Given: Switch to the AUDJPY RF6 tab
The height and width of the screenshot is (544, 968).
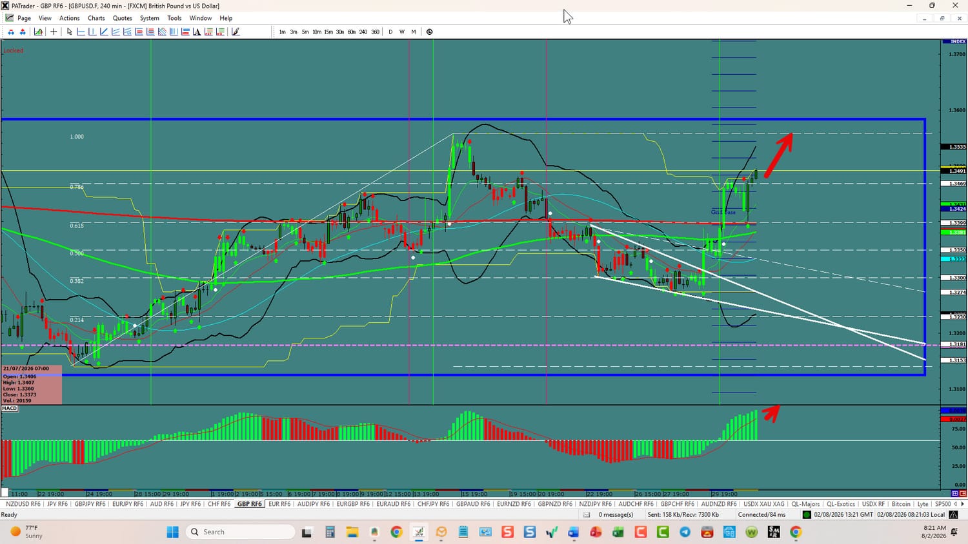Looking at the screenshot, I should (x=313, y=504).
